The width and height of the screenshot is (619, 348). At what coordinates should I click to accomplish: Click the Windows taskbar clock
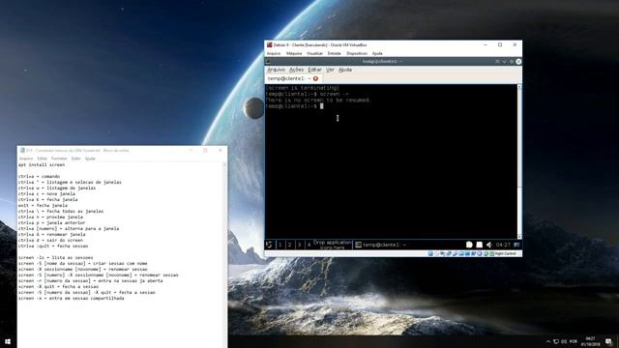590,341
